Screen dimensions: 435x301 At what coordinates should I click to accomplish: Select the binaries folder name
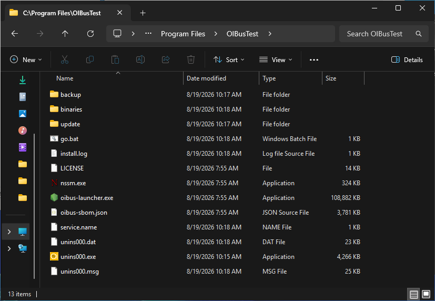tap(72, 109)
